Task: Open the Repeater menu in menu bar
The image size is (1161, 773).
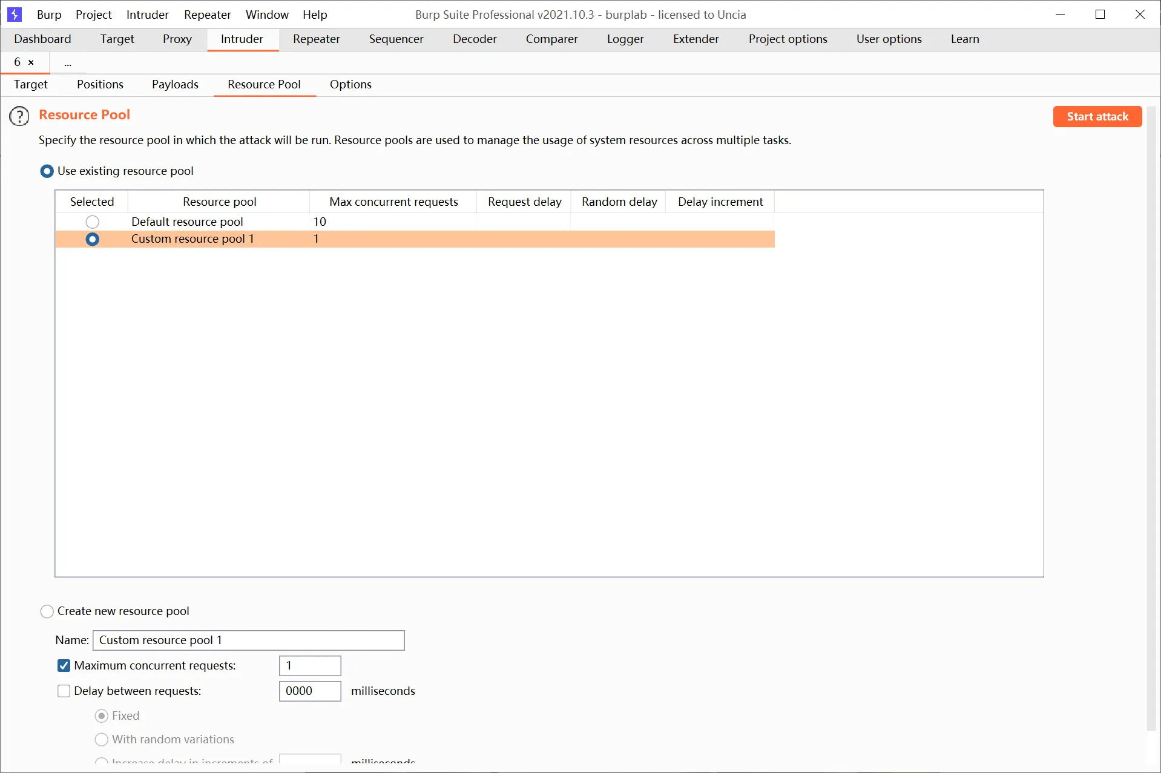Action: (208, 15)
